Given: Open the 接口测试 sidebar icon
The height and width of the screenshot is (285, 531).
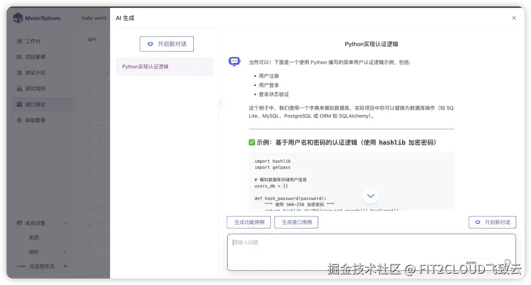Looking at the screenshot, I should (19, 104).
